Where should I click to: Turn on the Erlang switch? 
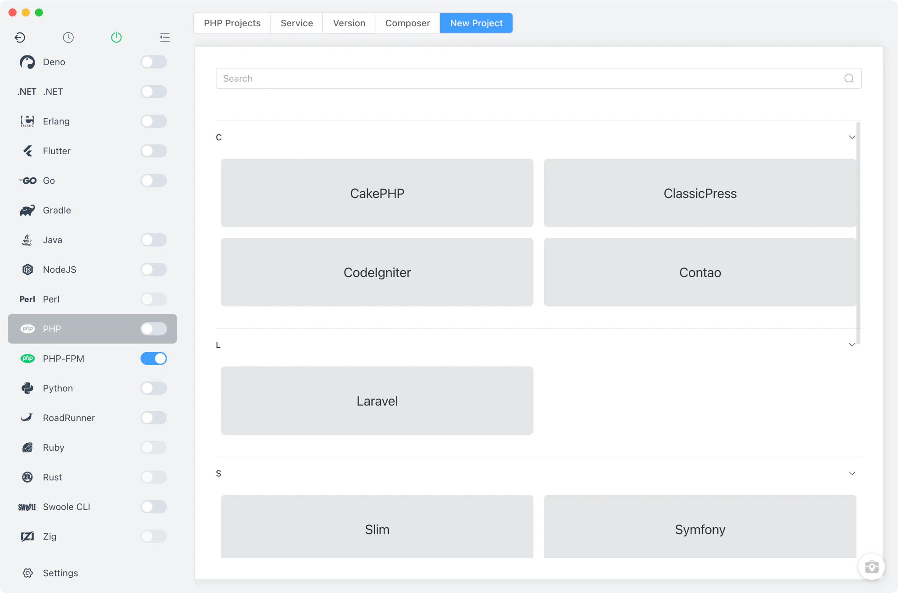(x=153, y=121)
